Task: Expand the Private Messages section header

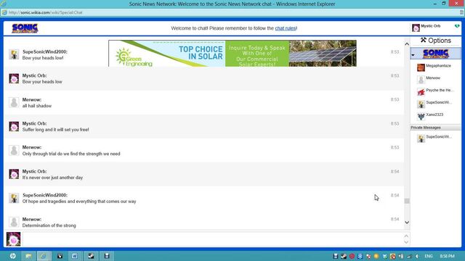Action: tap(435, 128)
